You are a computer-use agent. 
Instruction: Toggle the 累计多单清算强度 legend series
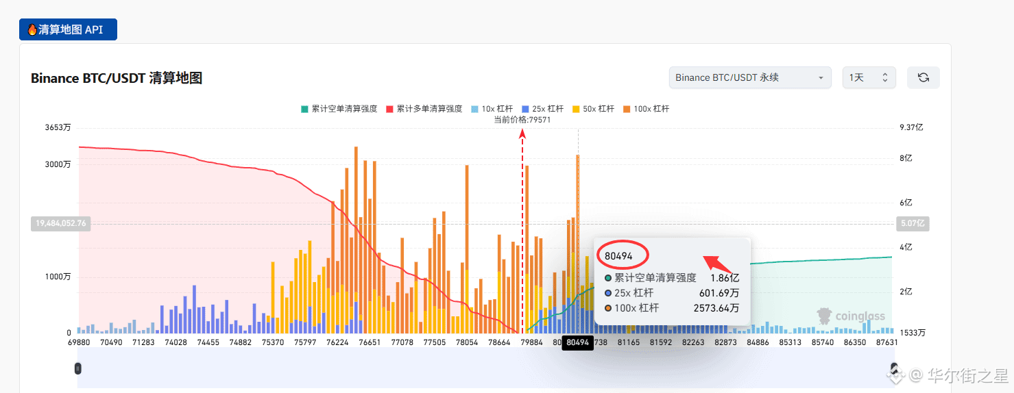pyautogui.click(x=424, y=109)
